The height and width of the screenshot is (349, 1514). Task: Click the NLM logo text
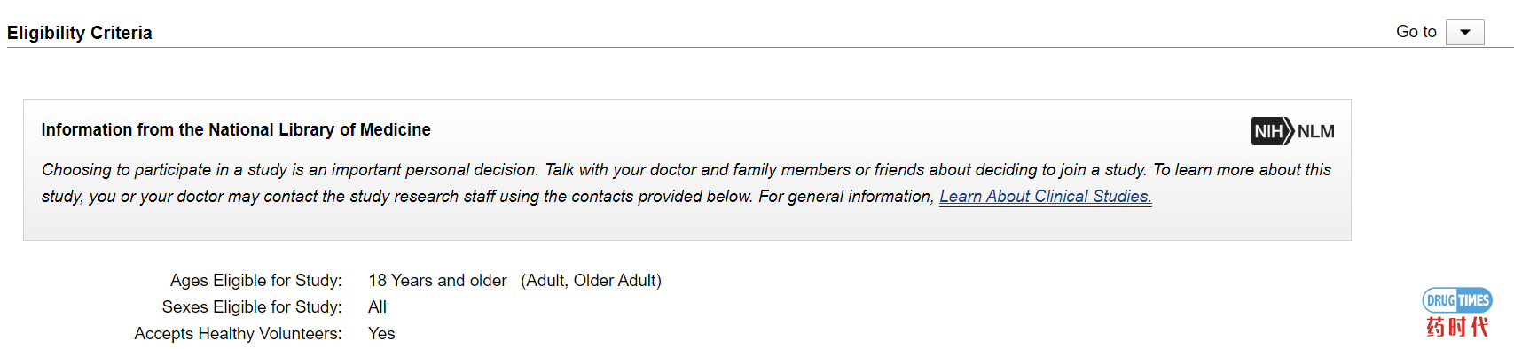click(1316, 131)
